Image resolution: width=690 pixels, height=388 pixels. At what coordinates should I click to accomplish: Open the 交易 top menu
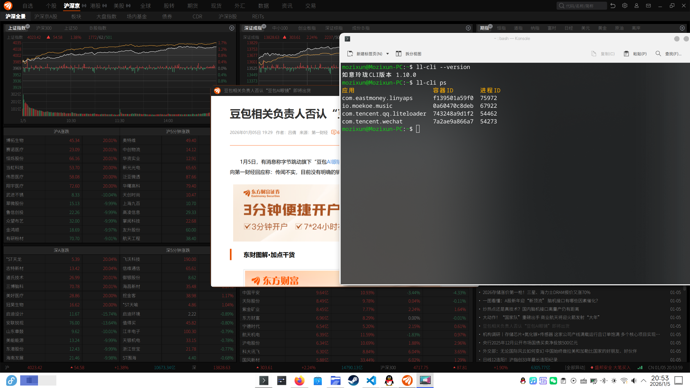(x=310, y=6)
